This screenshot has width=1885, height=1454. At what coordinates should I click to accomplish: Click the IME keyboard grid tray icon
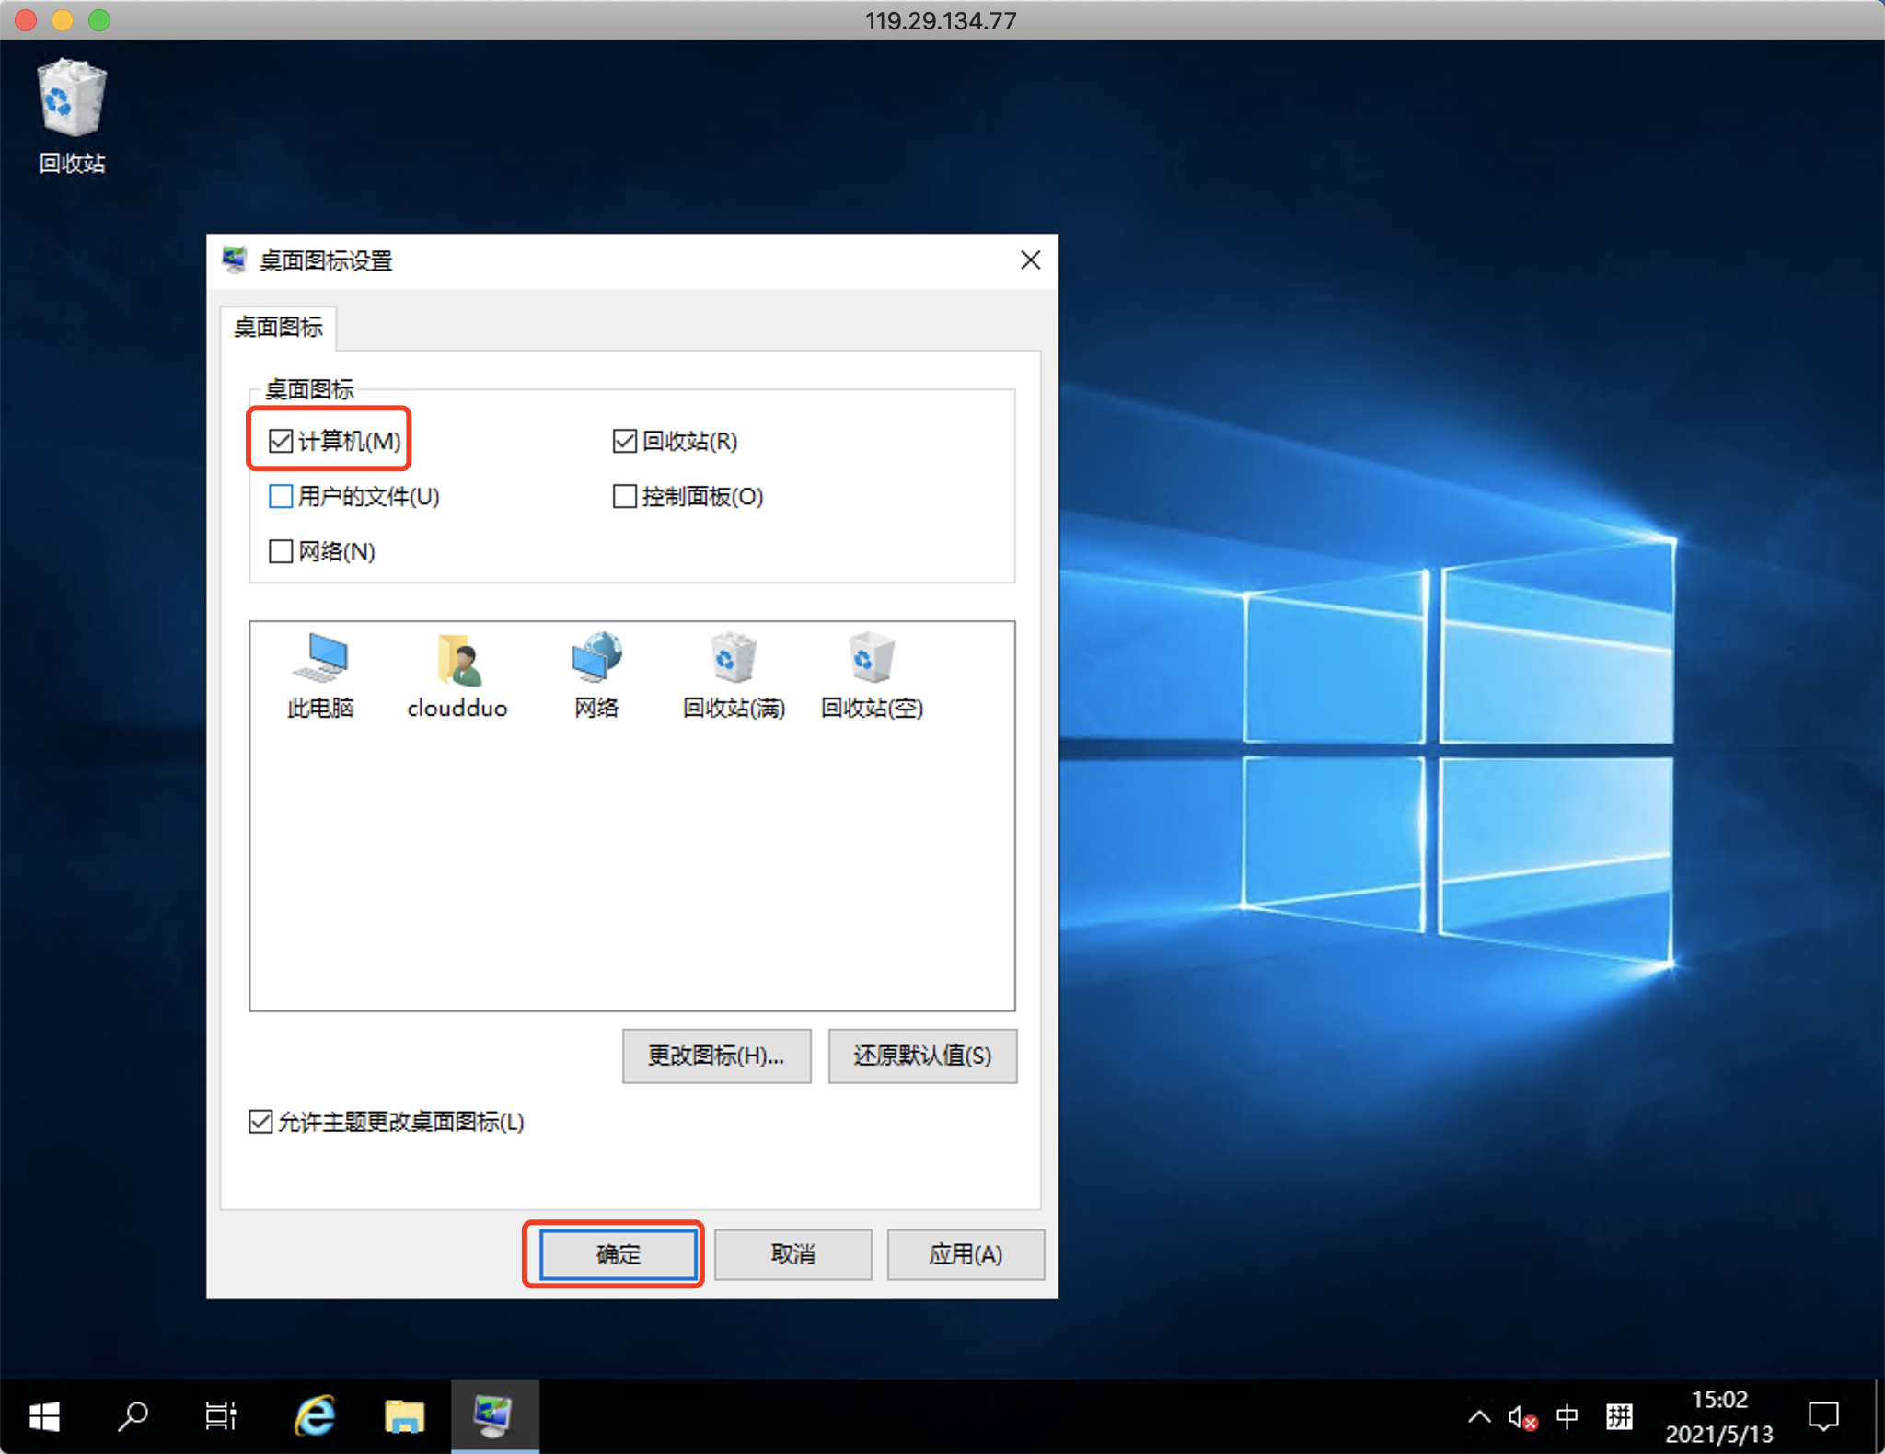(1619, 1416)
